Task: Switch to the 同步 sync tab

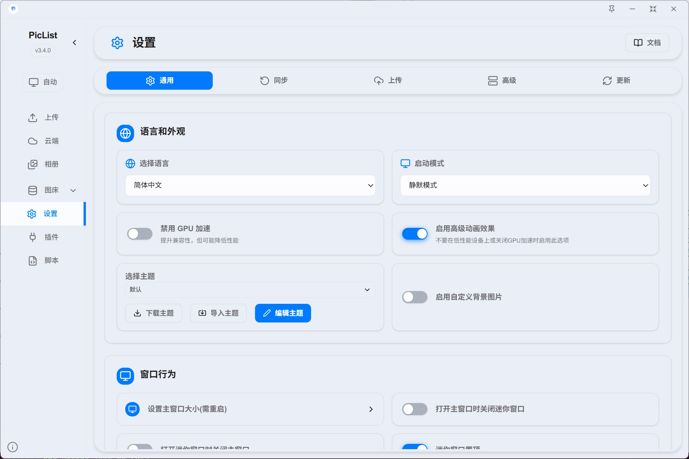Action: click(274, 81)
